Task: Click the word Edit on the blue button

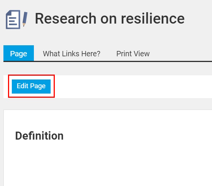Action: 22,86
